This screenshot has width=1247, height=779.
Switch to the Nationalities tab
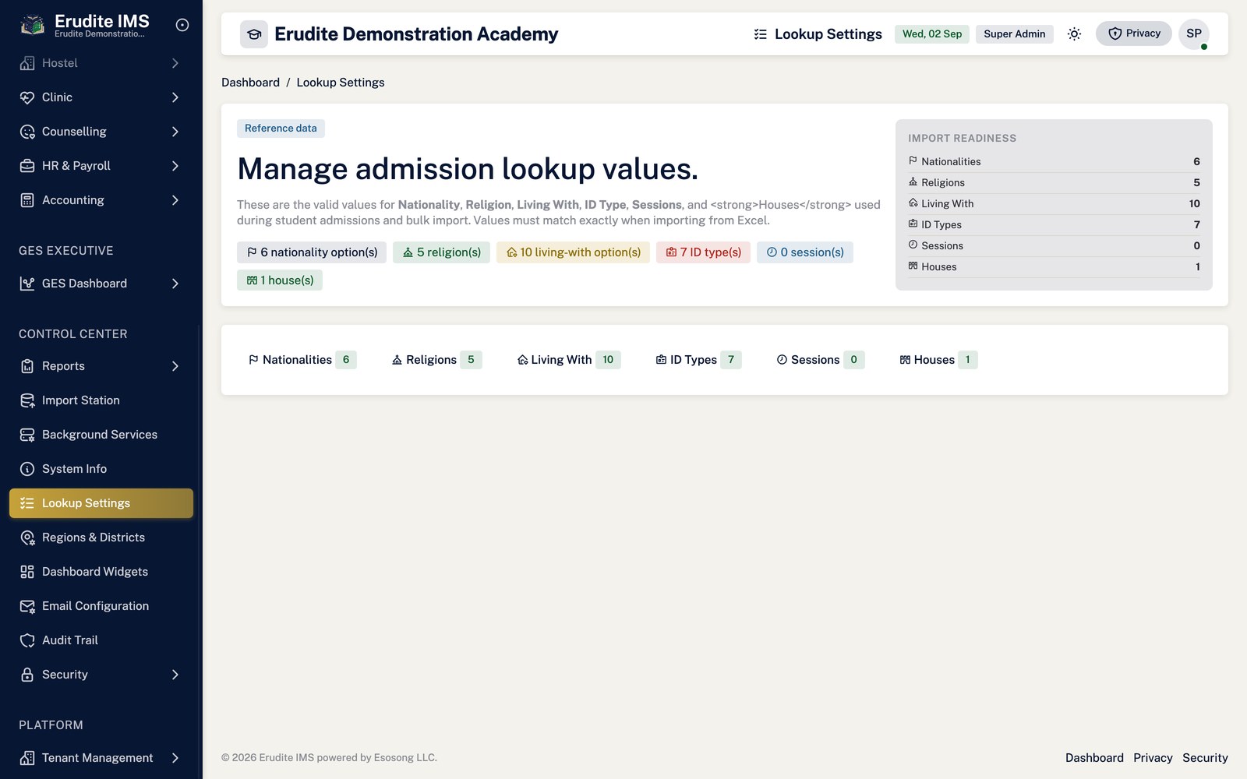pyautogui.click(x=302, y=360)
